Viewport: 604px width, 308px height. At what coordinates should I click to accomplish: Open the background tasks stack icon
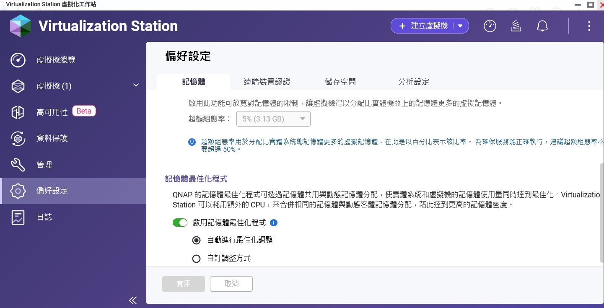point(516,26)
